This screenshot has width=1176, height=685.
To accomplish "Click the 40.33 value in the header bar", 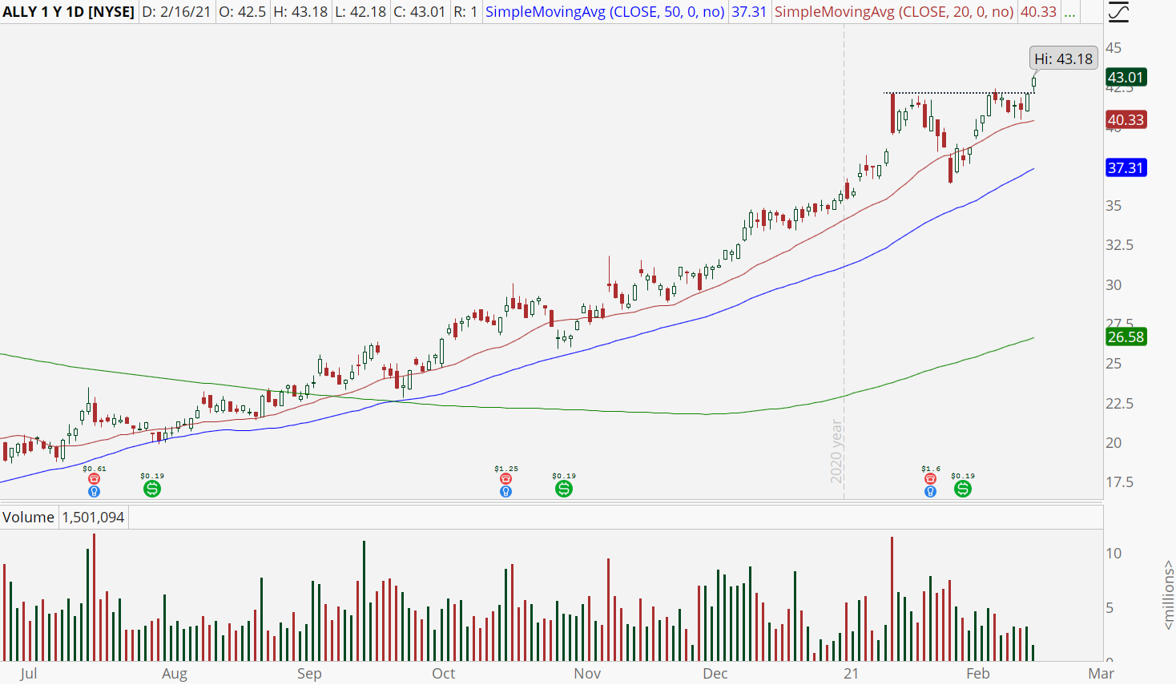I will click(1038, 12).
